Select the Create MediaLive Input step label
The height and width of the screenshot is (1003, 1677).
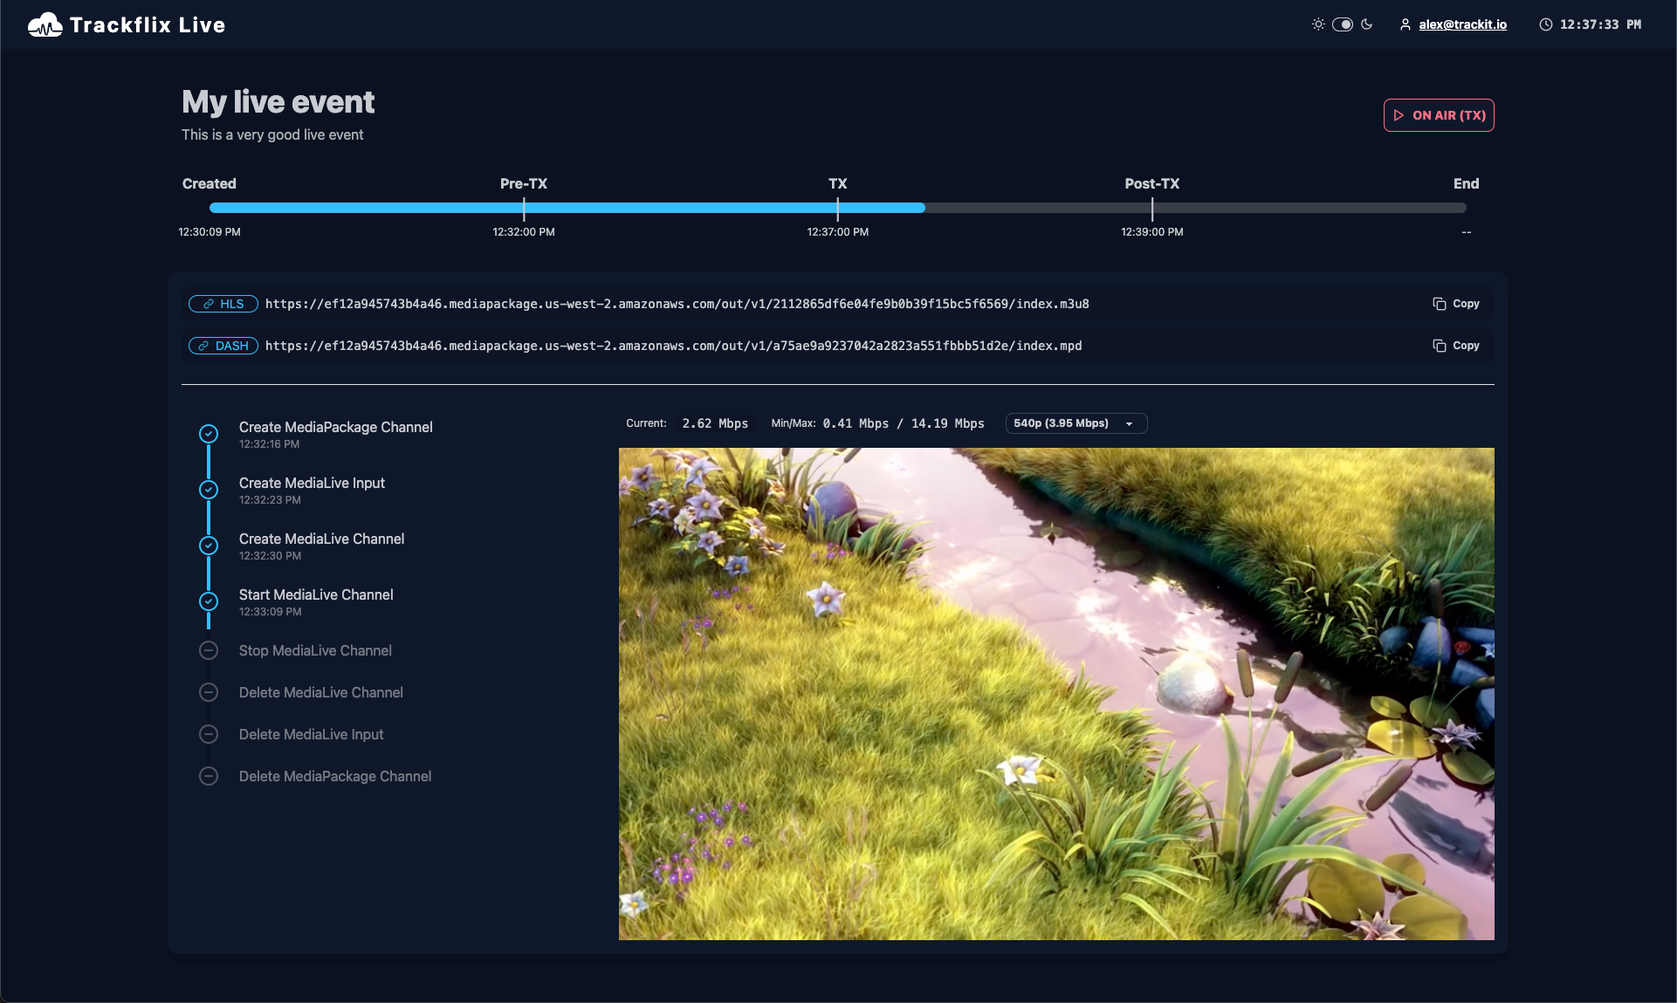(312, 483)
